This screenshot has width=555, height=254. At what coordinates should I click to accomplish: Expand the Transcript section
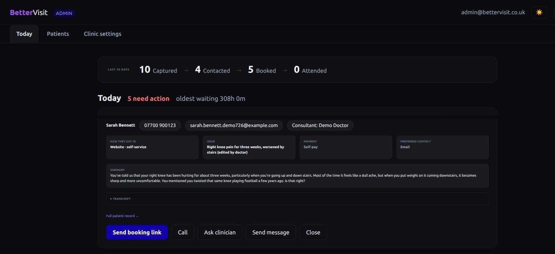tap(297, 199)
